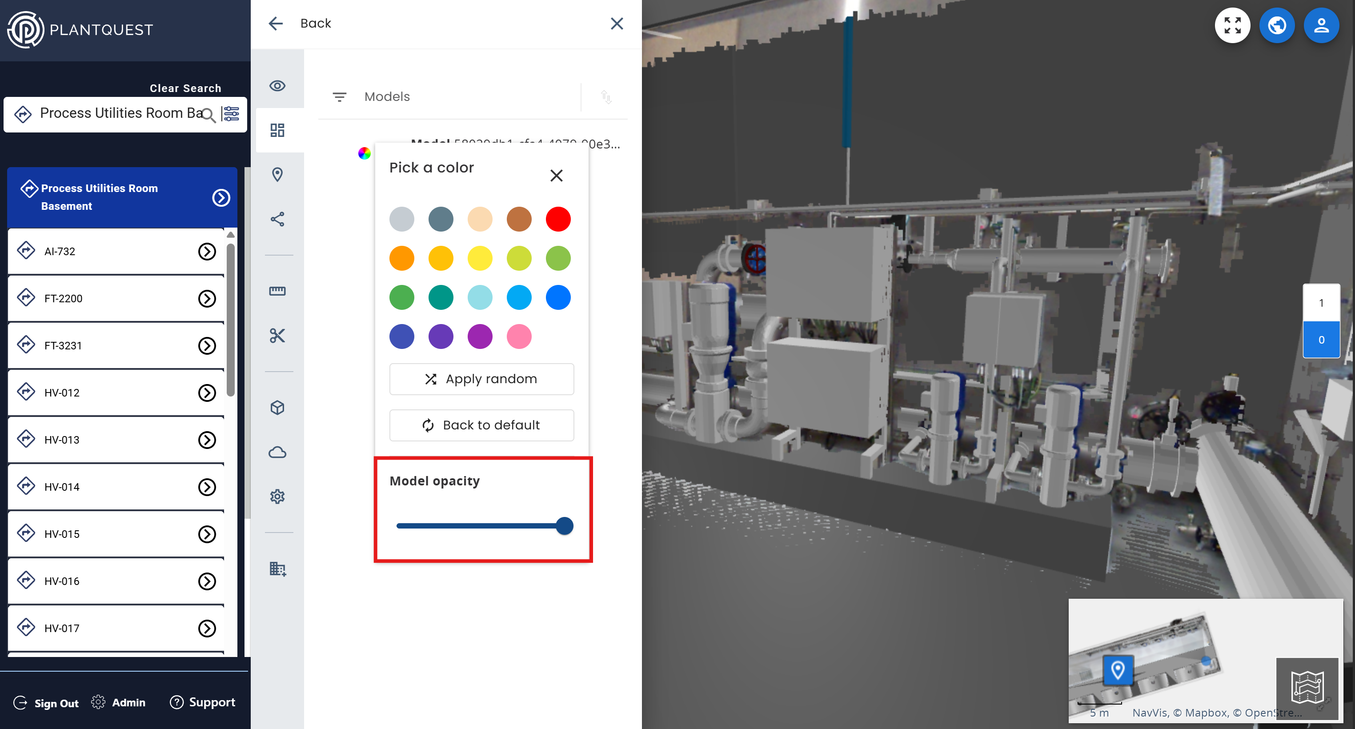Pick the red color swatch

pyautogui.click(x=557, y=219)
